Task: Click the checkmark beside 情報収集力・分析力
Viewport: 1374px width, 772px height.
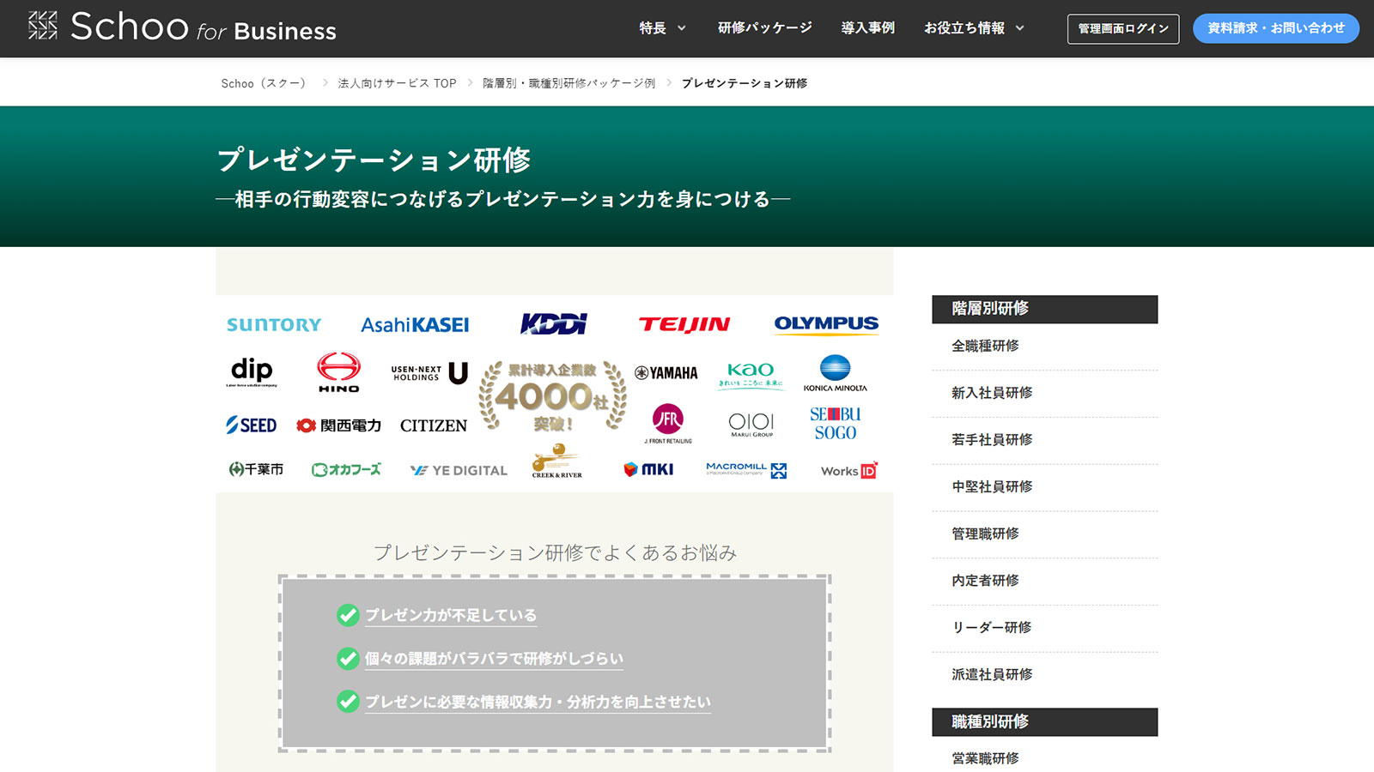Action: (x=348, y=702)
